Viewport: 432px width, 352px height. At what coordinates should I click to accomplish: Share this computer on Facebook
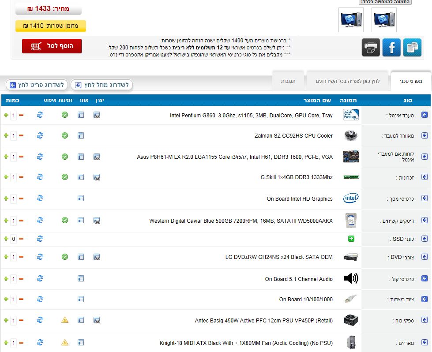[x=391, y=47]
